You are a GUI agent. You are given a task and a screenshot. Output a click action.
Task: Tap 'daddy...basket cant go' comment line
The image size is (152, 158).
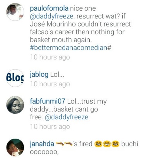[64, 109]
